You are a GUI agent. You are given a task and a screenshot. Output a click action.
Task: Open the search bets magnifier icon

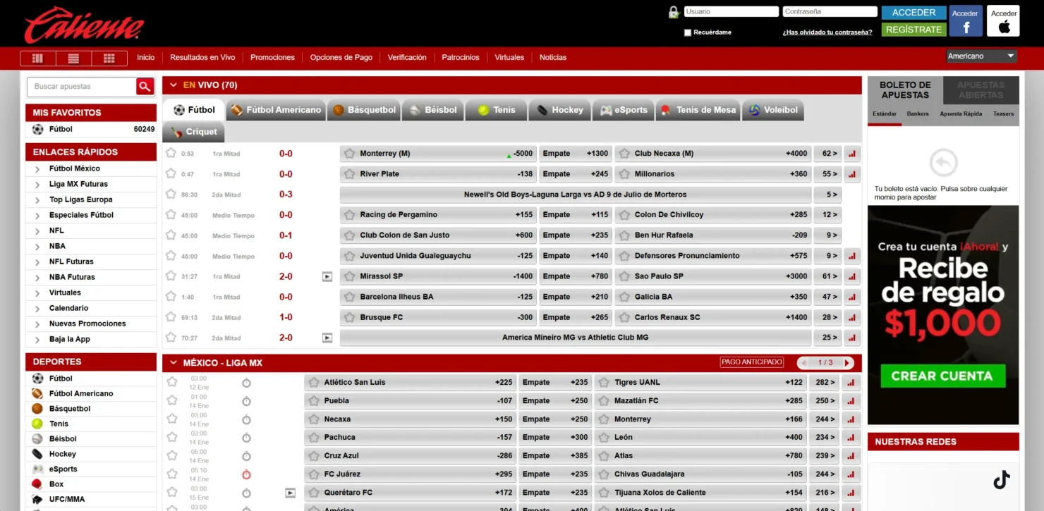(x=145, y=86)
